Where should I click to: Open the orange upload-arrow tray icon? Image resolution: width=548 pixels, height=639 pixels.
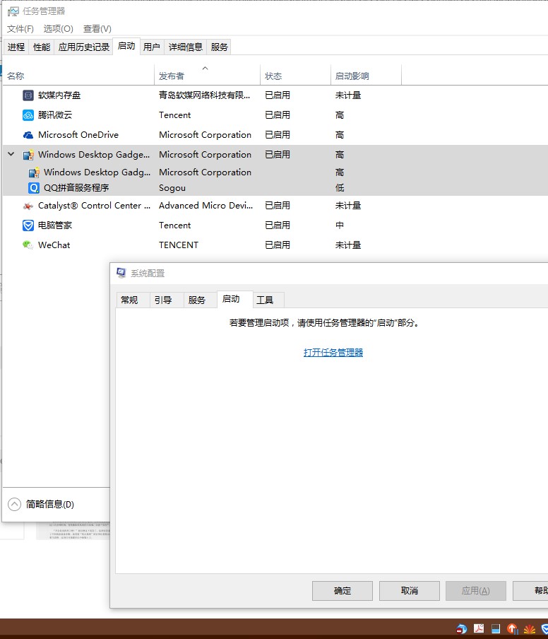[513, 629]
